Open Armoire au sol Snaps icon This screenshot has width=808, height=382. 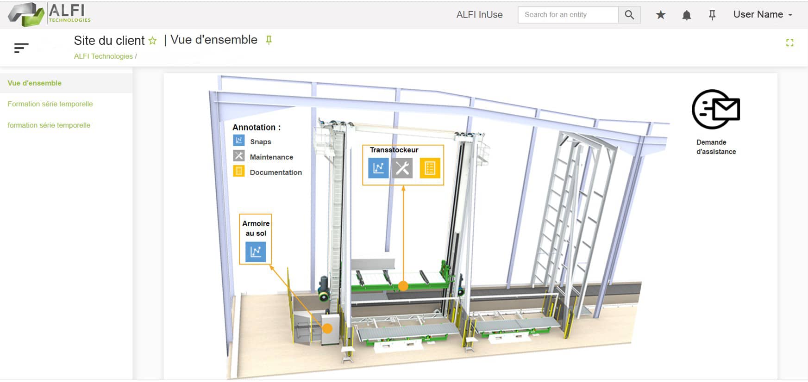pos(256,252)
